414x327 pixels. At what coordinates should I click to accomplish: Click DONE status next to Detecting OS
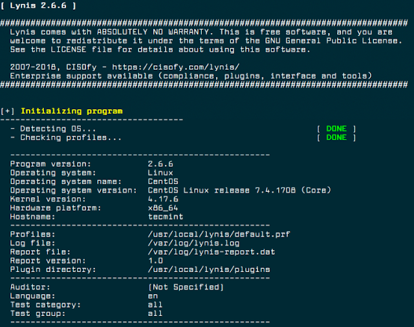(x=336, y=129)
